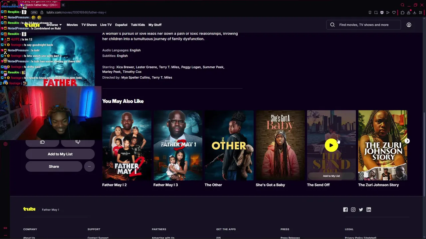Viewport: 426px width, 239px height.
Task: Click the Add to My List button
Action: pos(60,154)
